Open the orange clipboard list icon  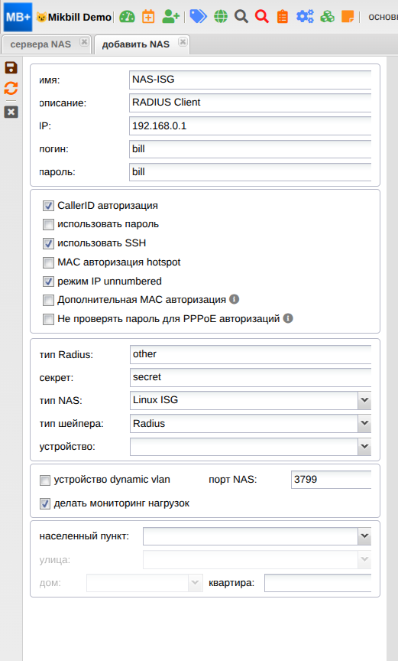click(x=283, y=17)
